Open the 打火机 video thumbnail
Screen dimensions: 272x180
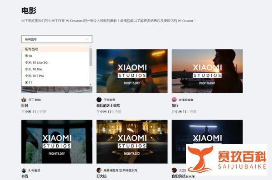pos(132,142)
